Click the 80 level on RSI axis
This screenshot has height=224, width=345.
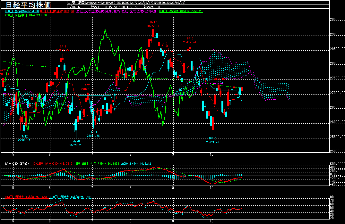click(x=332, y=197)
